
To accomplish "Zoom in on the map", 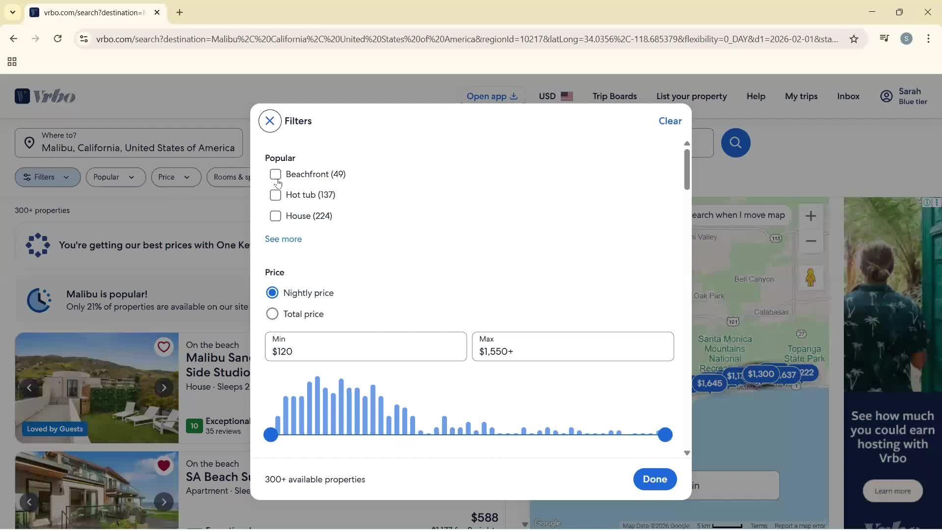I will [811, 216].
